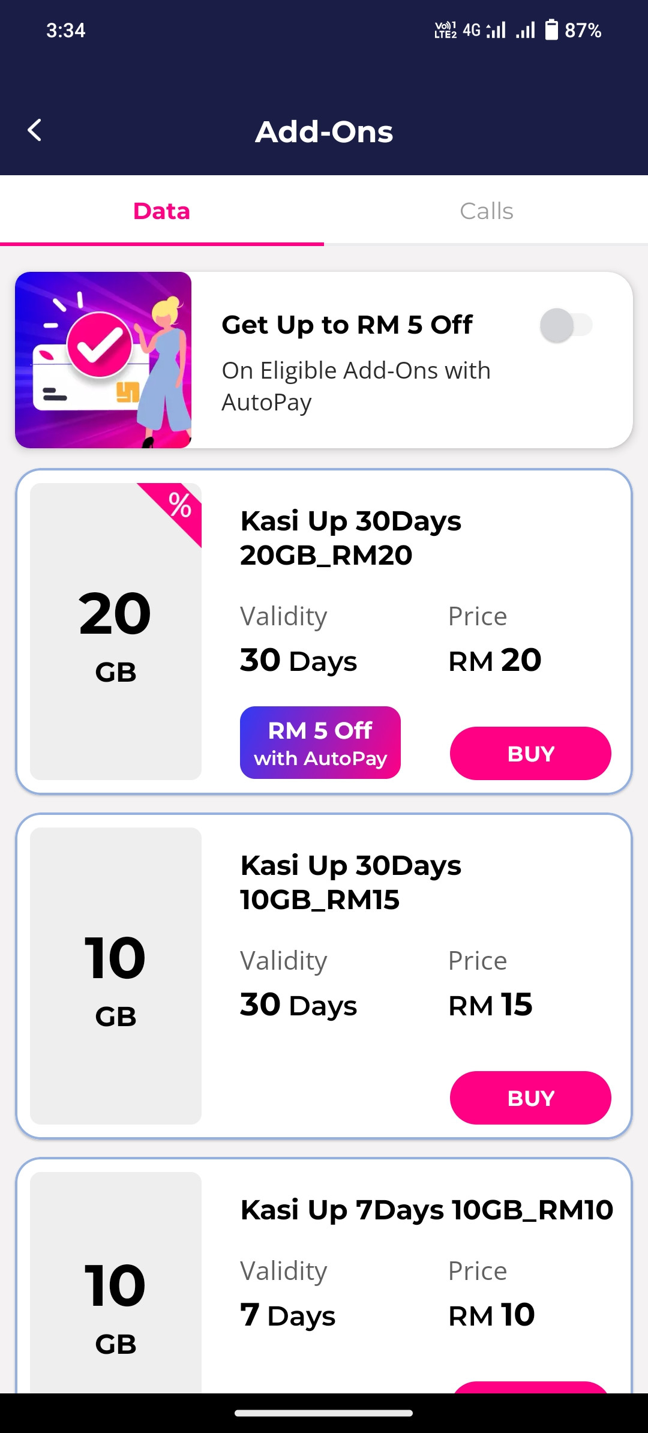Tap the RM 5 Off with AutoPay badge
Viewport: 648px width, 1433px height.
pos(320,743)
